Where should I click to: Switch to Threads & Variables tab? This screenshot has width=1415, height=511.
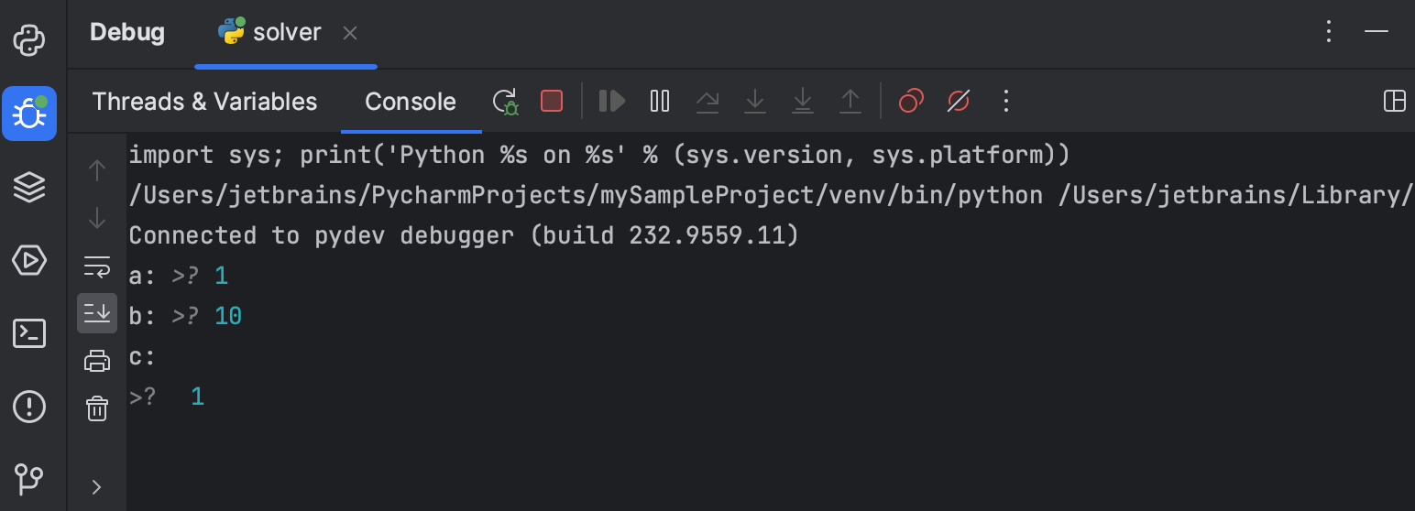204,101
